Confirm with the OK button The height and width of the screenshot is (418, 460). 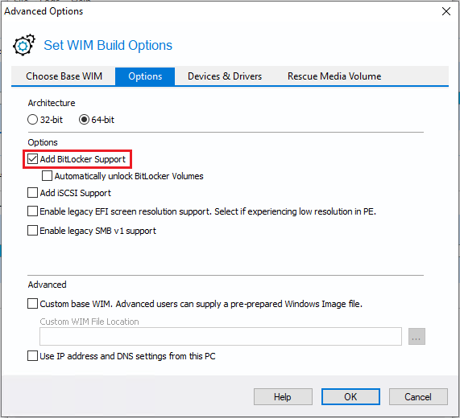(x=350, y=397)
